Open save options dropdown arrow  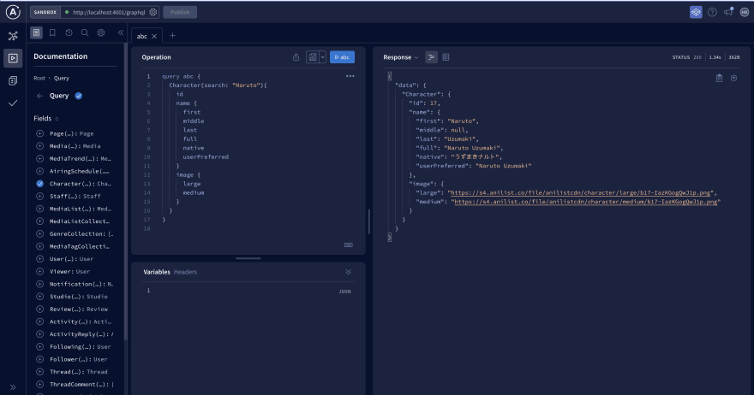[323, 57]
